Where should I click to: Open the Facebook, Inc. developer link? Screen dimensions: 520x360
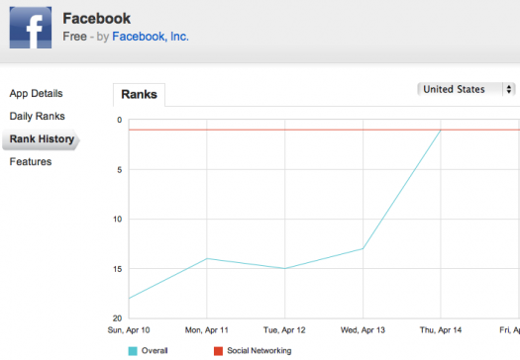point(151,37)
